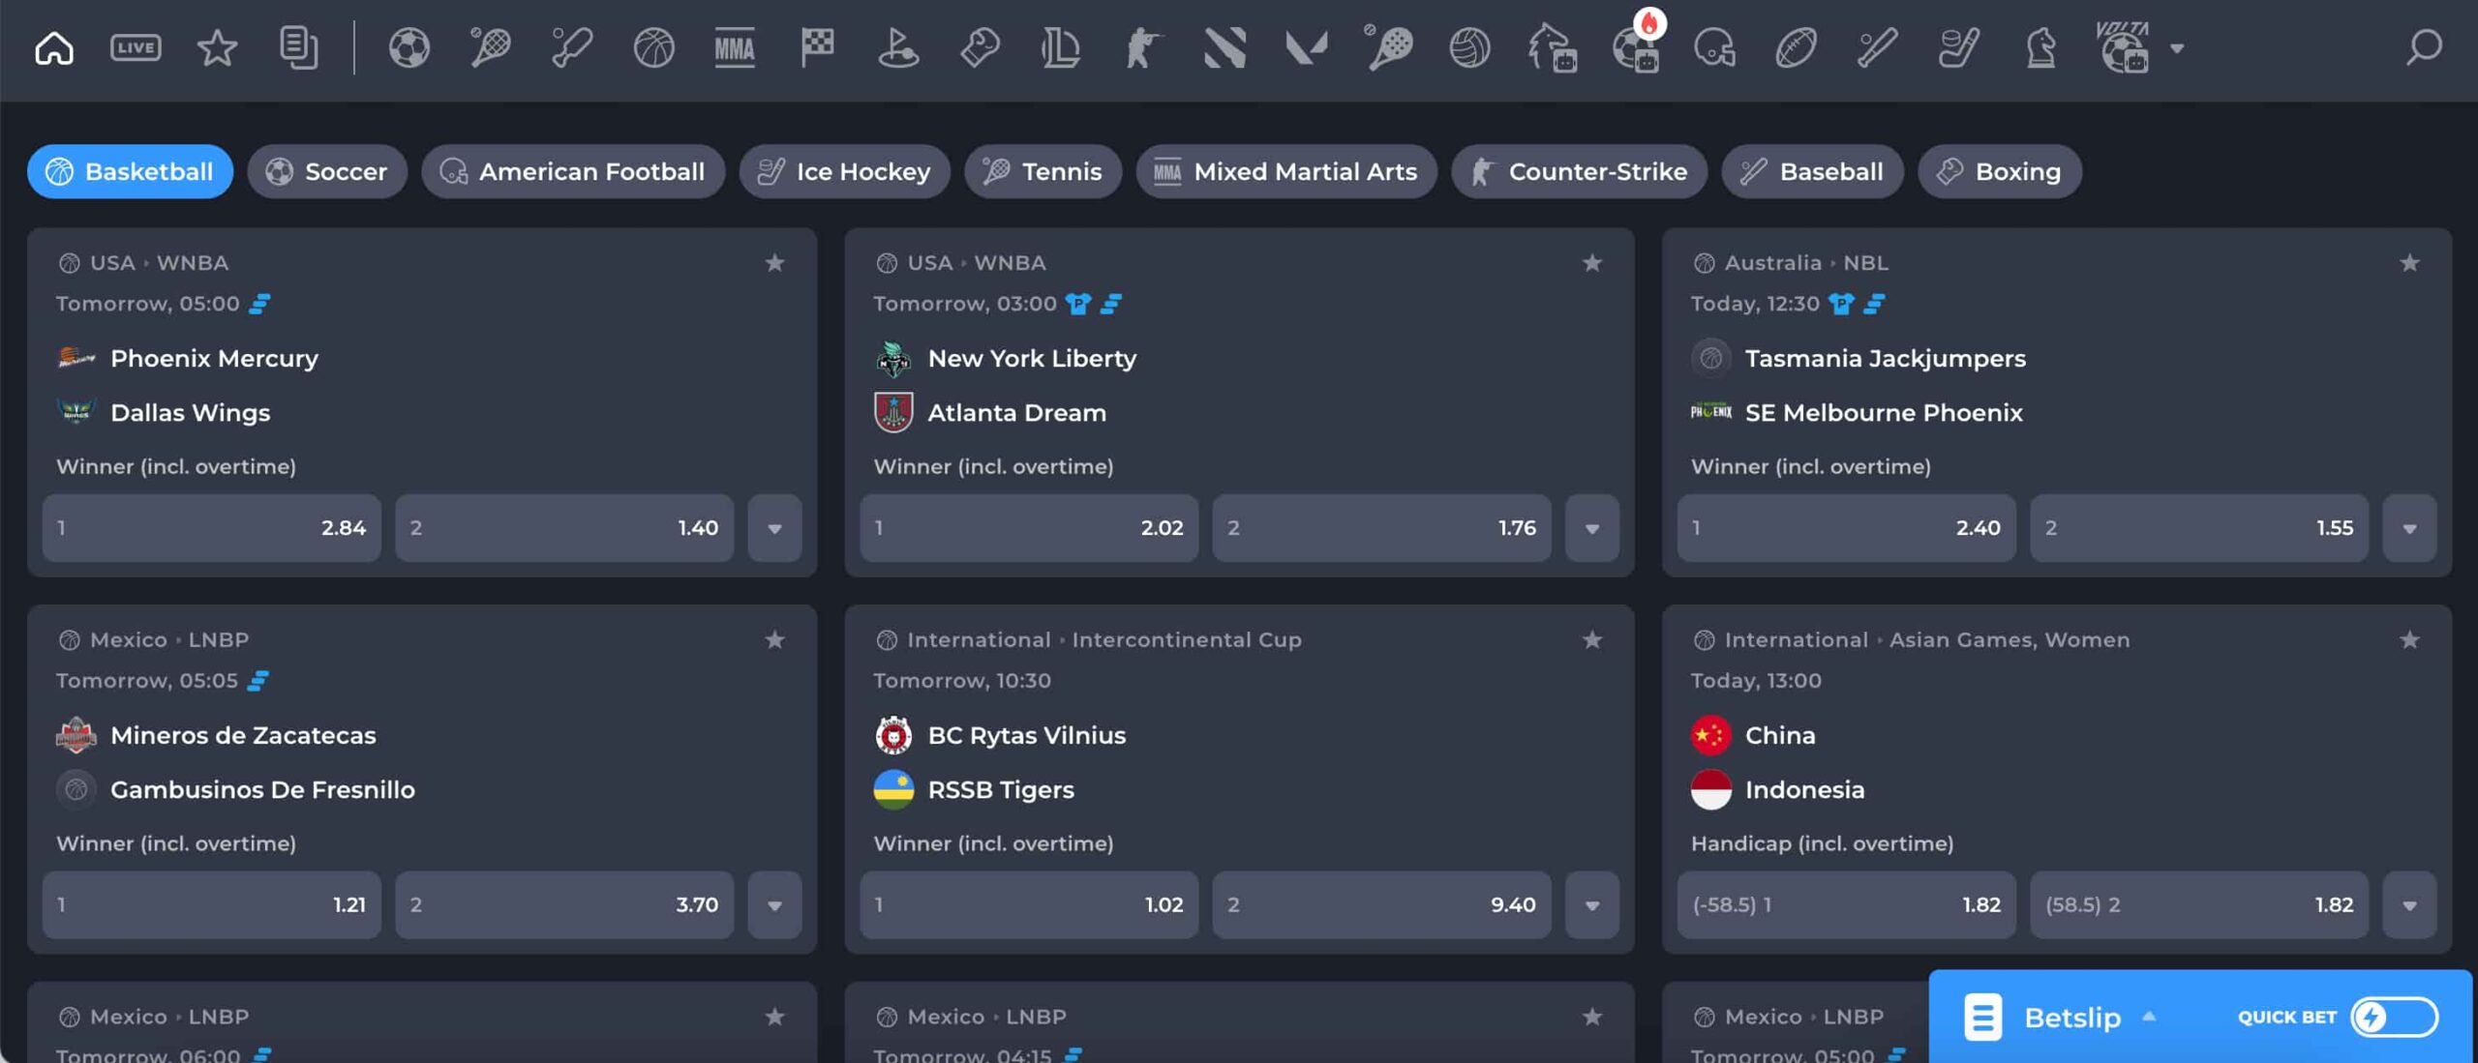Favorite the New York Liberty vs Atlanta Dream match

pos(1592,263)
